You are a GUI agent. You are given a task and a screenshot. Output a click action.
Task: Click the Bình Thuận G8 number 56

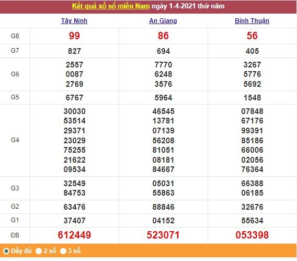click(x=252, y=36)
